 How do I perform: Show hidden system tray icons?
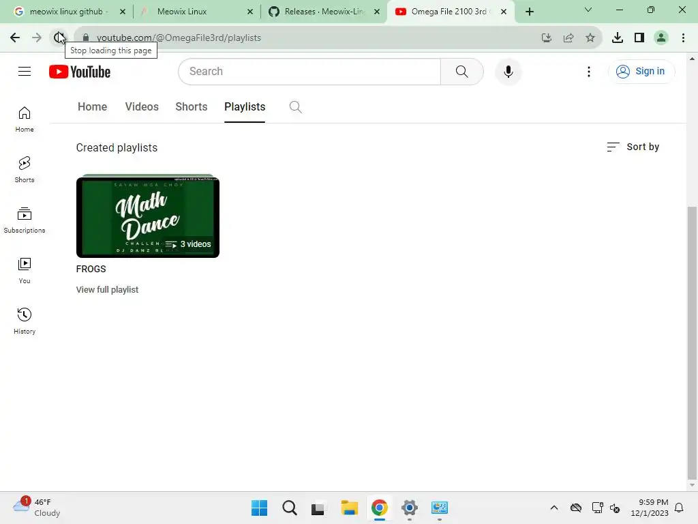553,508
